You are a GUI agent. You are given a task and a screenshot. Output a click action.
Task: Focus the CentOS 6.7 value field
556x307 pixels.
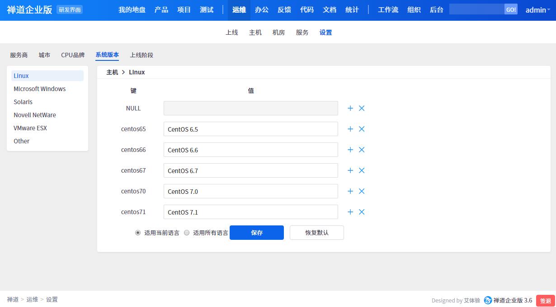tap(251, 170)
